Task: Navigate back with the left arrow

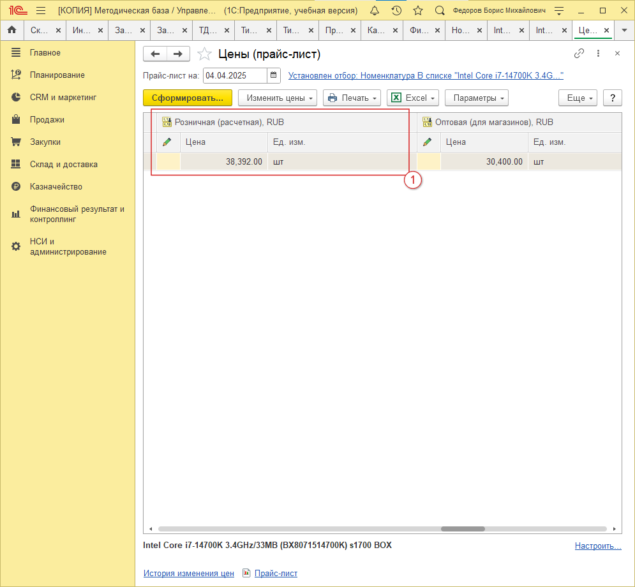Action: [155, 54]
